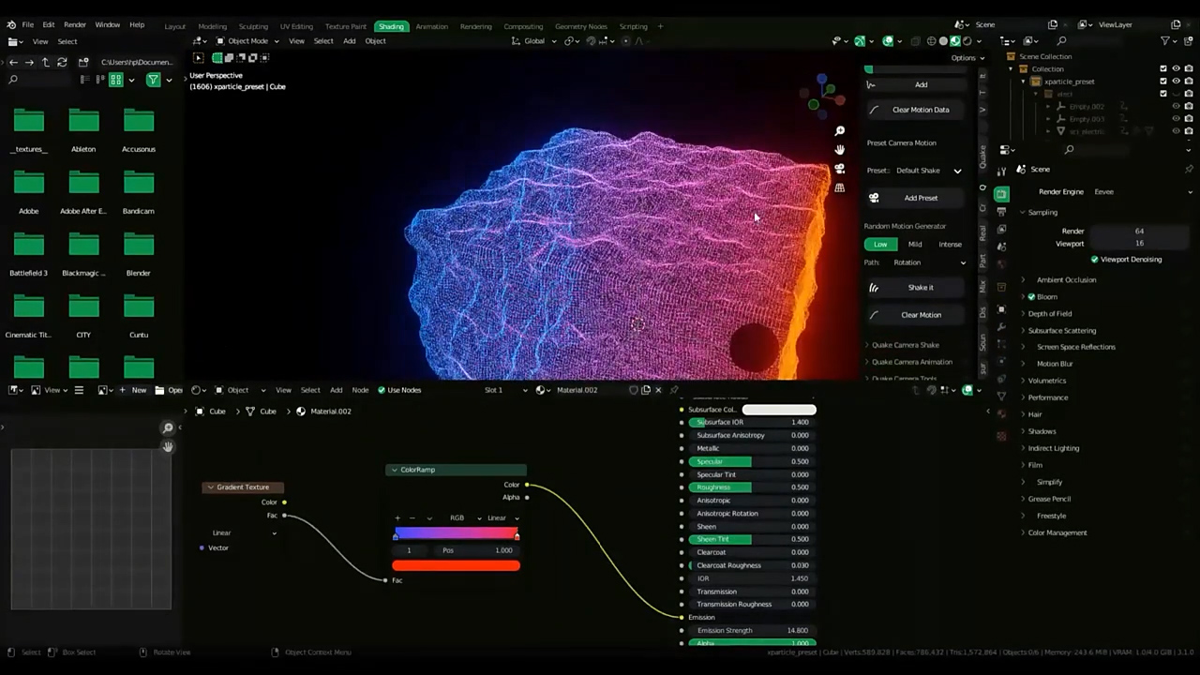
Task: Open the Render menu
Action: (x=75, y=24)
